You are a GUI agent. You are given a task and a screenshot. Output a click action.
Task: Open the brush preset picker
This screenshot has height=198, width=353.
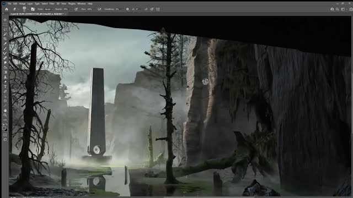25,9
